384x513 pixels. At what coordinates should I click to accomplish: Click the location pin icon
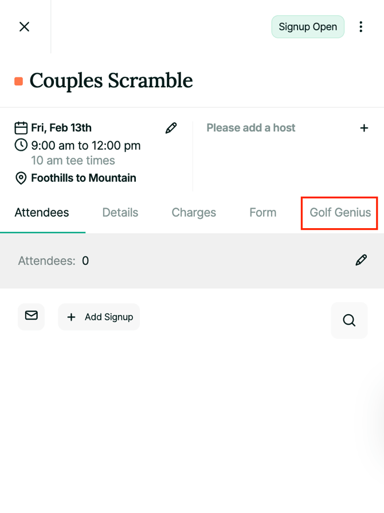click(x=21, y=178)
